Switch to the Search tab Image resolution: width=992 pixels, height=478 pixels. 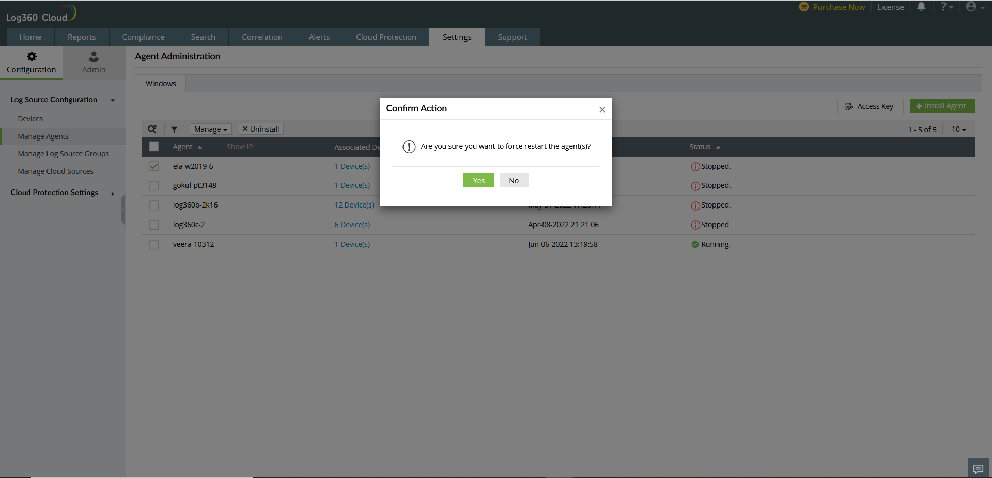[203, 37]
